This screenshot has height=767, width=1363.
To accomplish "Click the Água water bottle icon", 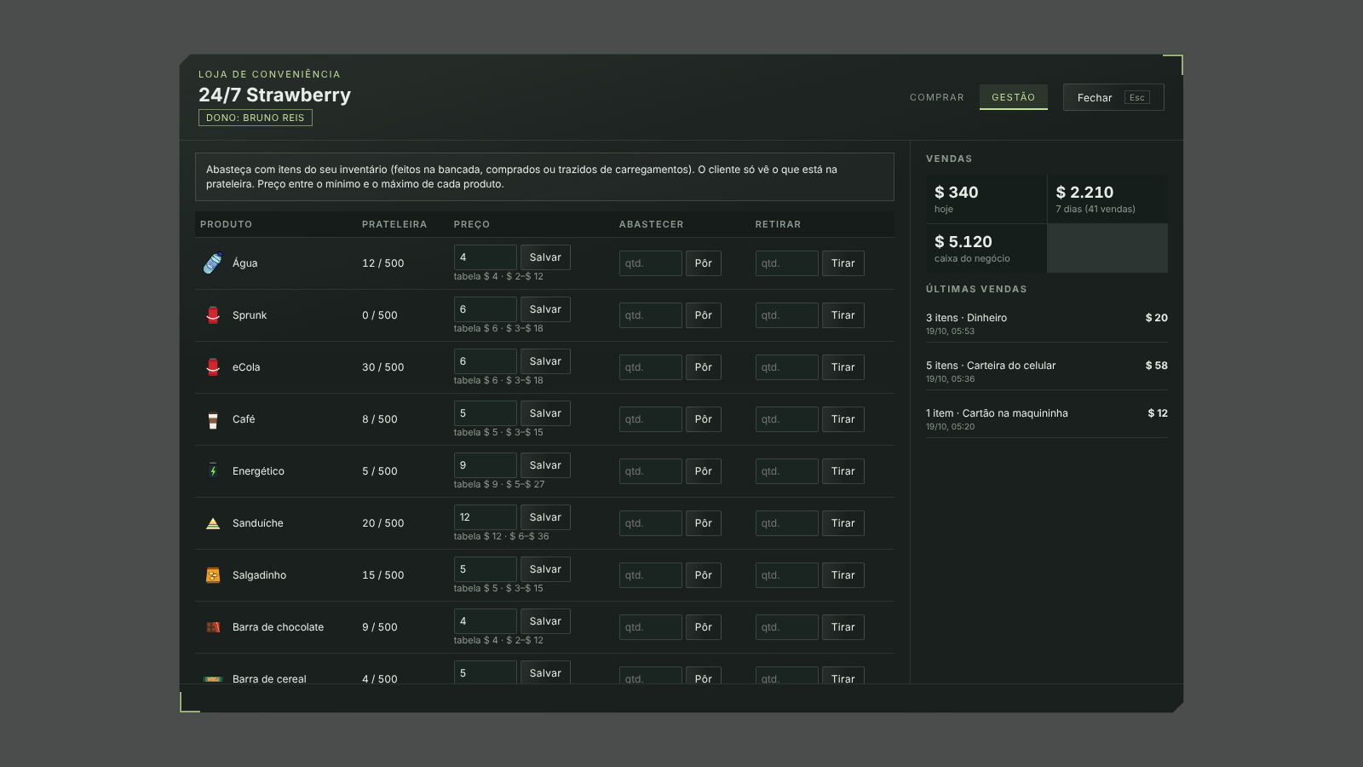I will 213,263.
